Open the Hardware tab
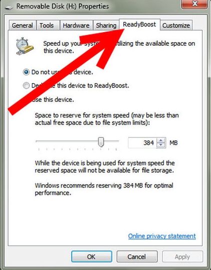Image resolution: width=211 pixels, height=270 pixels. point(76,26)
